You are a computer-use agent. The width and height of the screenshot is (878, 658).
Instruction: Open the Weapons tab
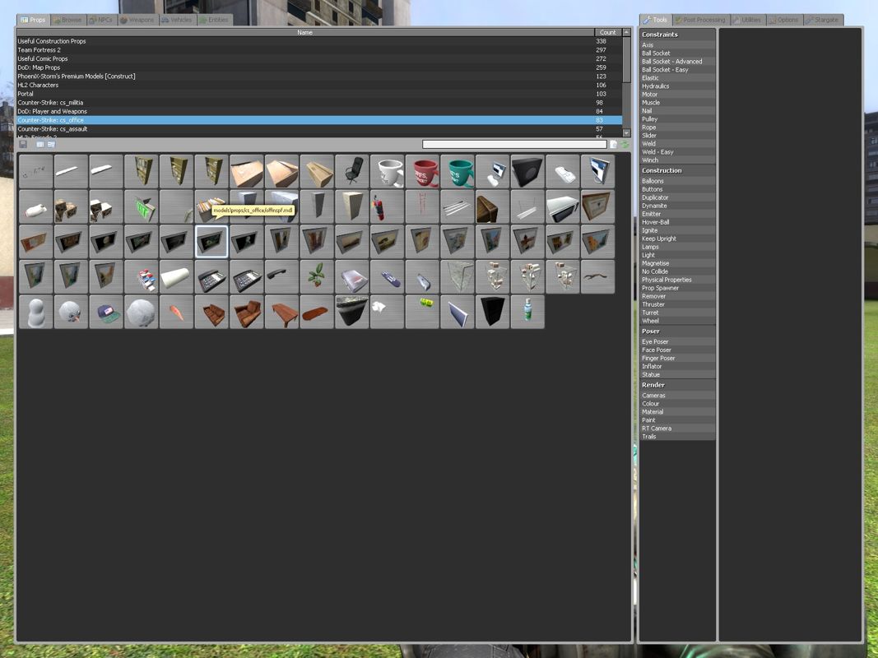(137, 20)
